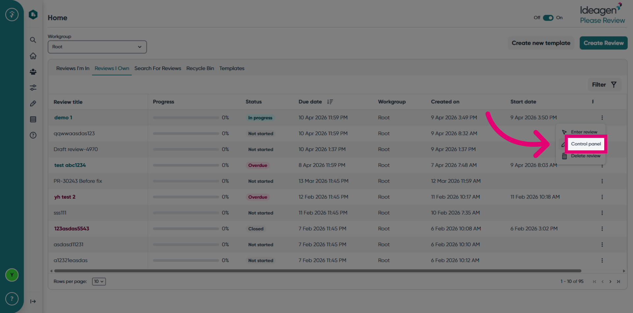
Task: Open actions menu for asdasd11231 row
Action: (602, 245)
